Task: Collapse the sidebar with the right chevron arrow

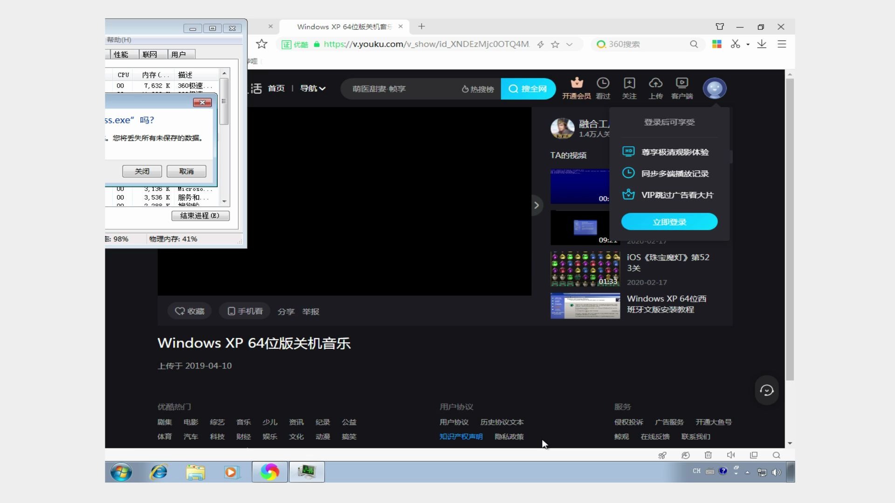Action: point(537,205)
